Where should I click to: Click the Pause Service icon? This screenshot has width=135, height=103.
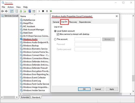(x=47, y=11)
